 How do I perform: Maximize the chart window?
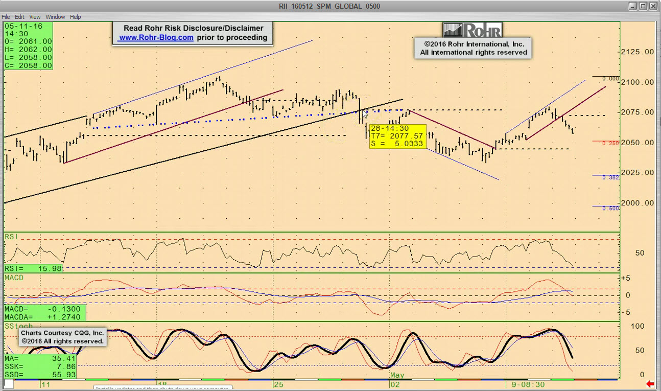[x=644, y=6]
